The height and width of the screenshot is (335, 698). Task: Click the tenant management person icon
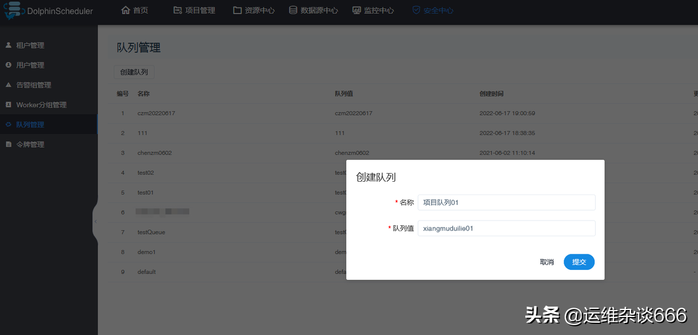pos(8,45)
